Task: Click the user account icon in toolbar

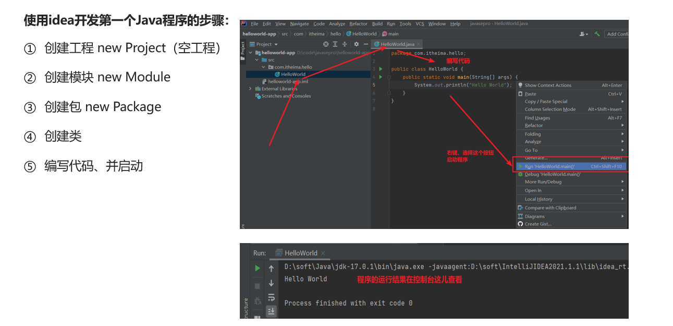Action: pos(583,34)
